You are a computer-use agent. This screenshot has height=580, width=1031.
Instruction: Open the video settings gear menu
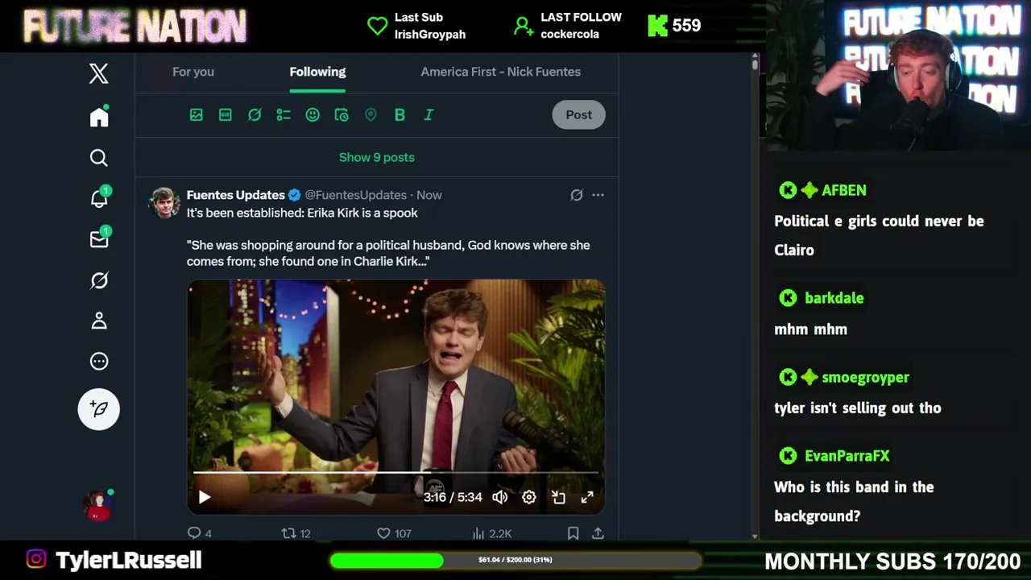529,497
